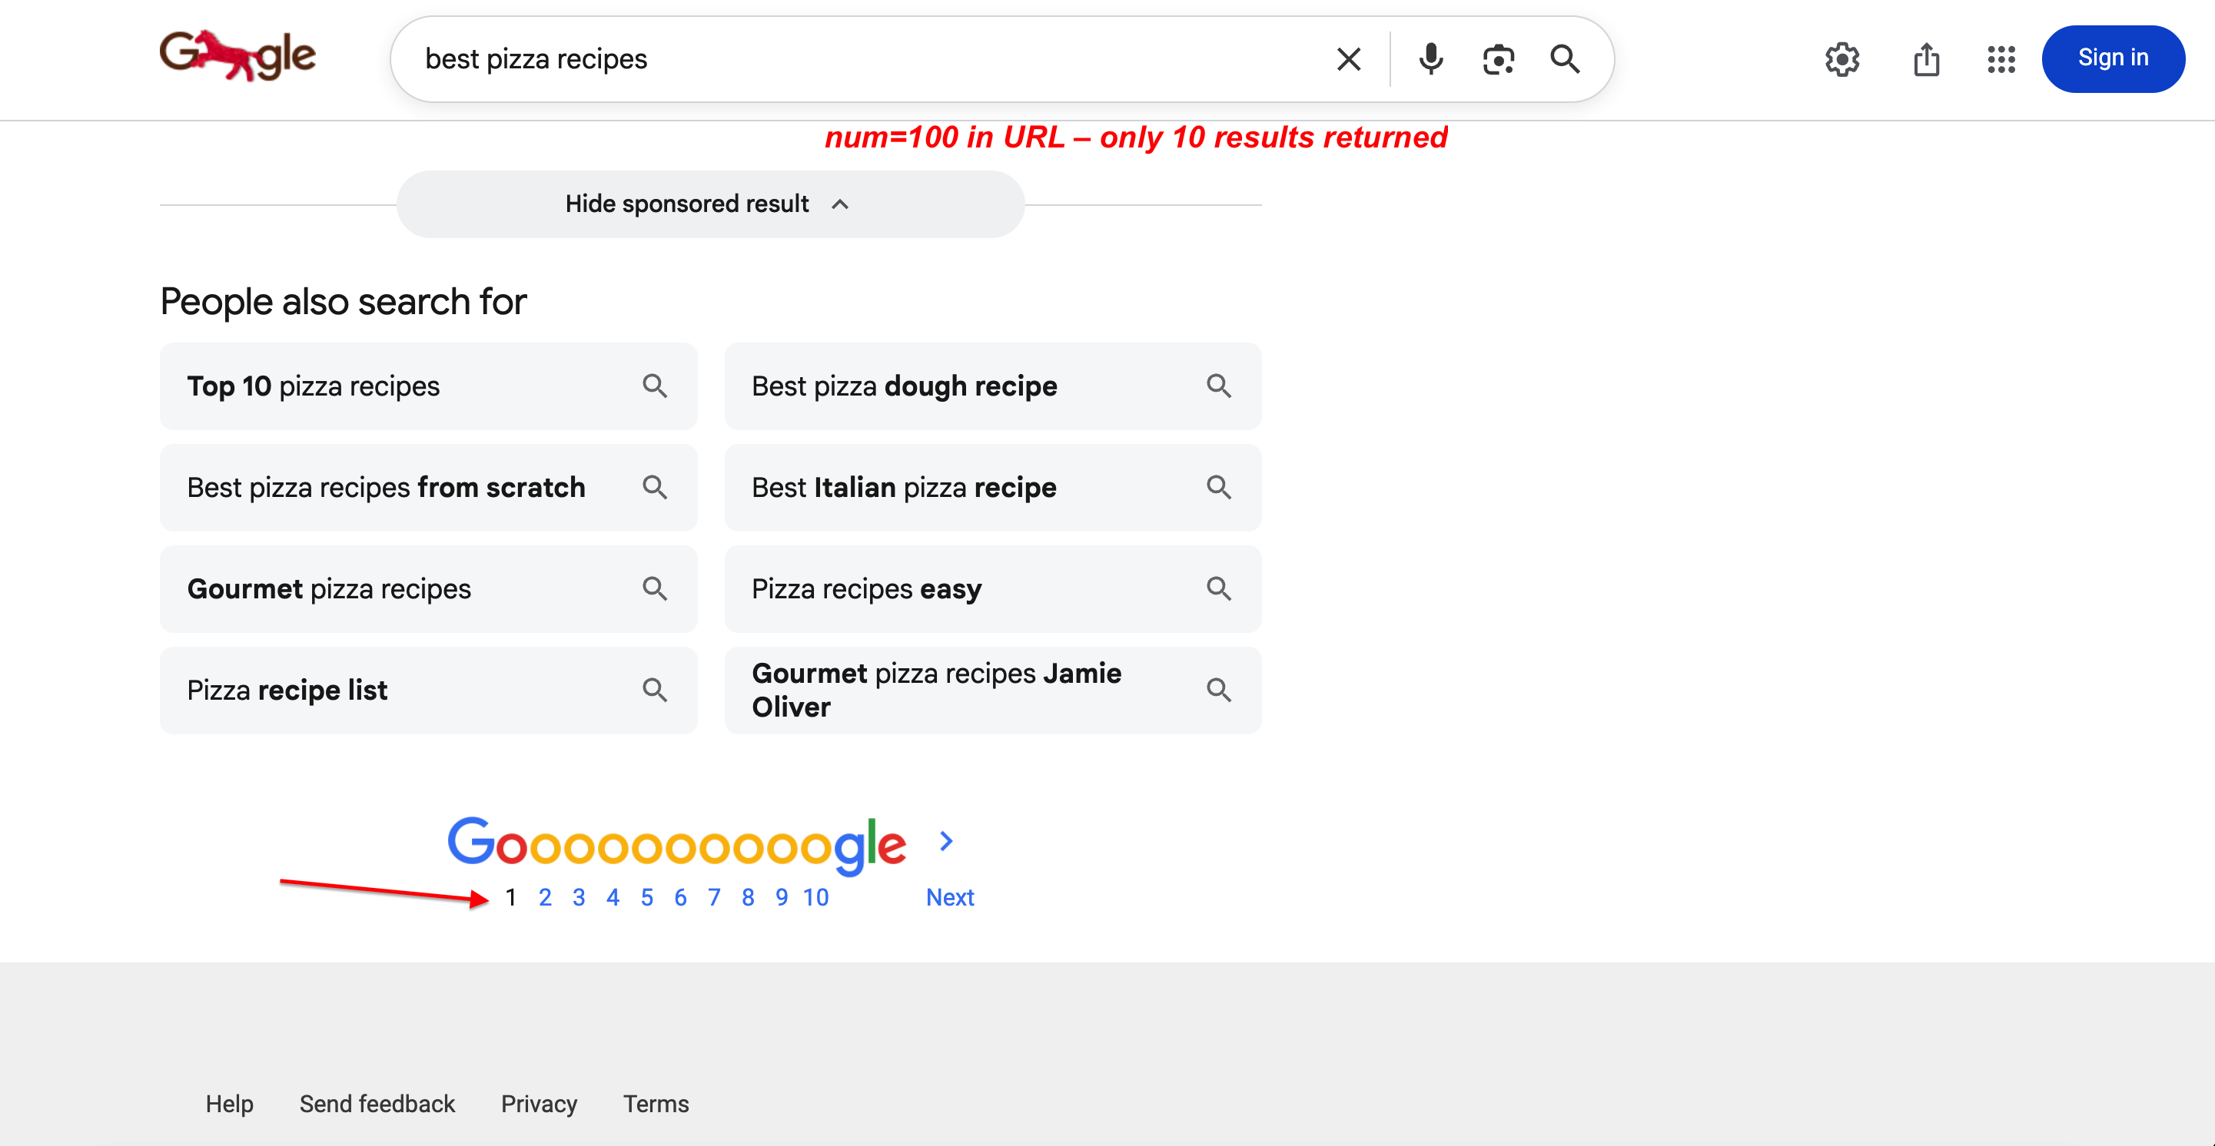
Task: Click the Sign in button
Action: 2114,58
